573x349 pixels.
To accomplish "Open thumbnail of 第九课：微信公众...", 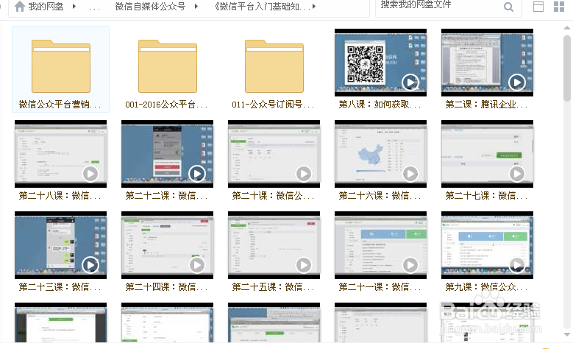I will coord(487,245).
